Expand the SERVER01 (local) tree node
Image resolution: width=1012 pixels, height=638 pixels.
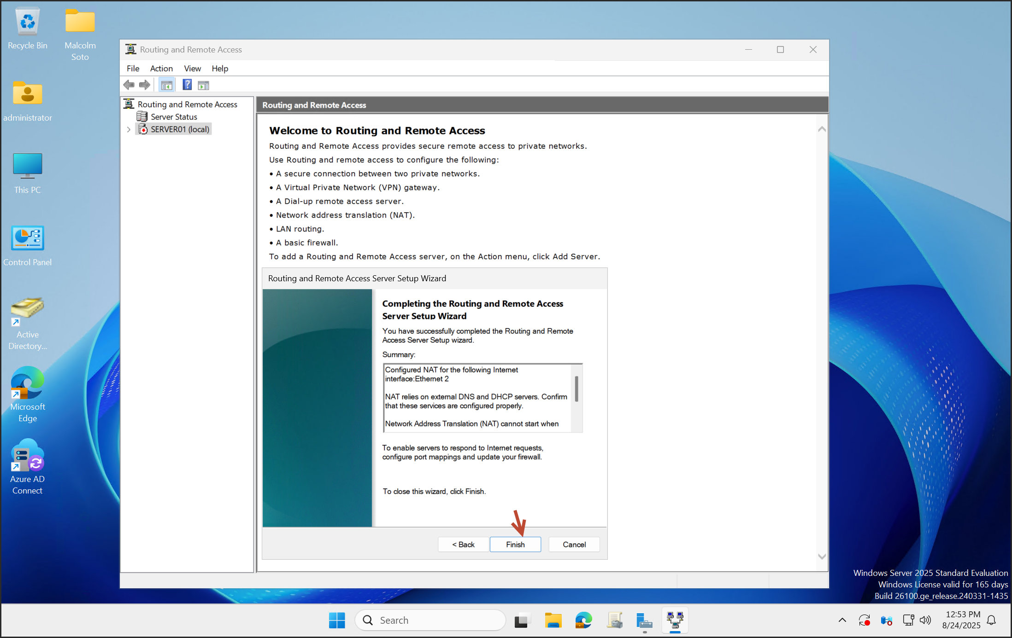(x=129, y=130)
